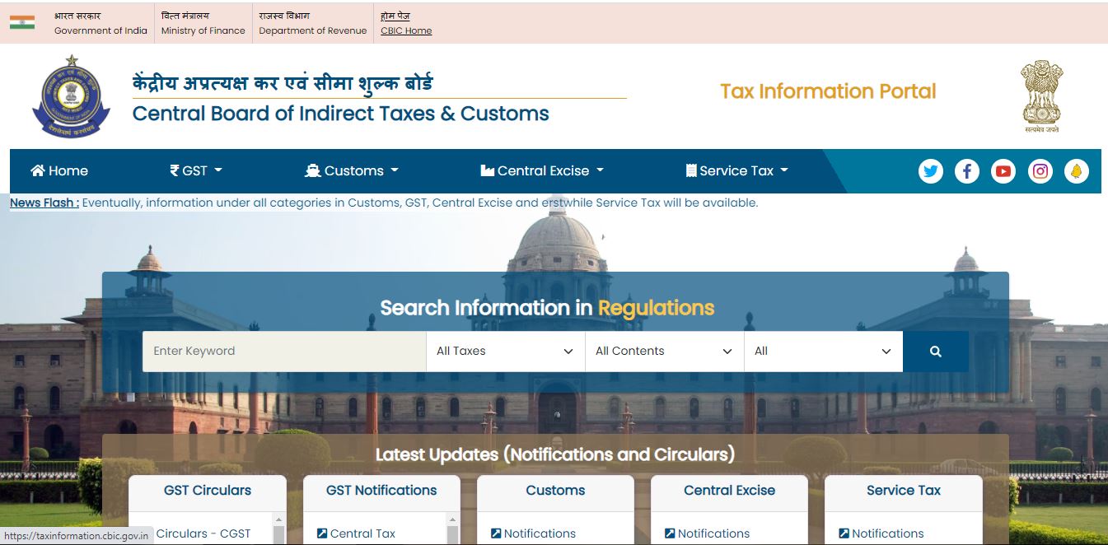Open the All Contents dropdown
The image size is (1108, 545).
click(663, 351)
